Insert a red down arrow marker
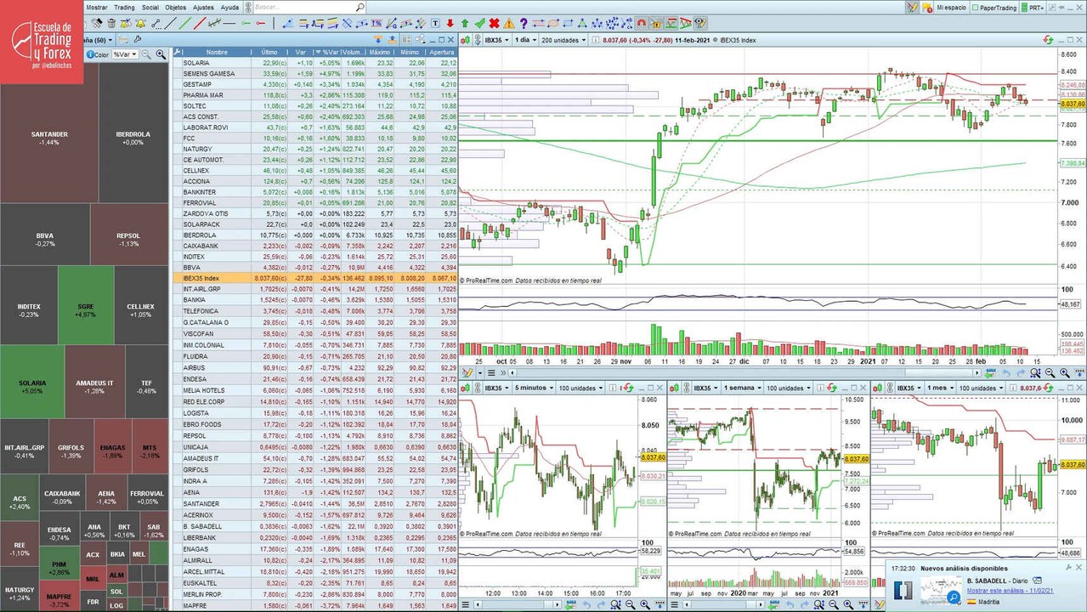The image size is (1087, 612). click(450, 23)
